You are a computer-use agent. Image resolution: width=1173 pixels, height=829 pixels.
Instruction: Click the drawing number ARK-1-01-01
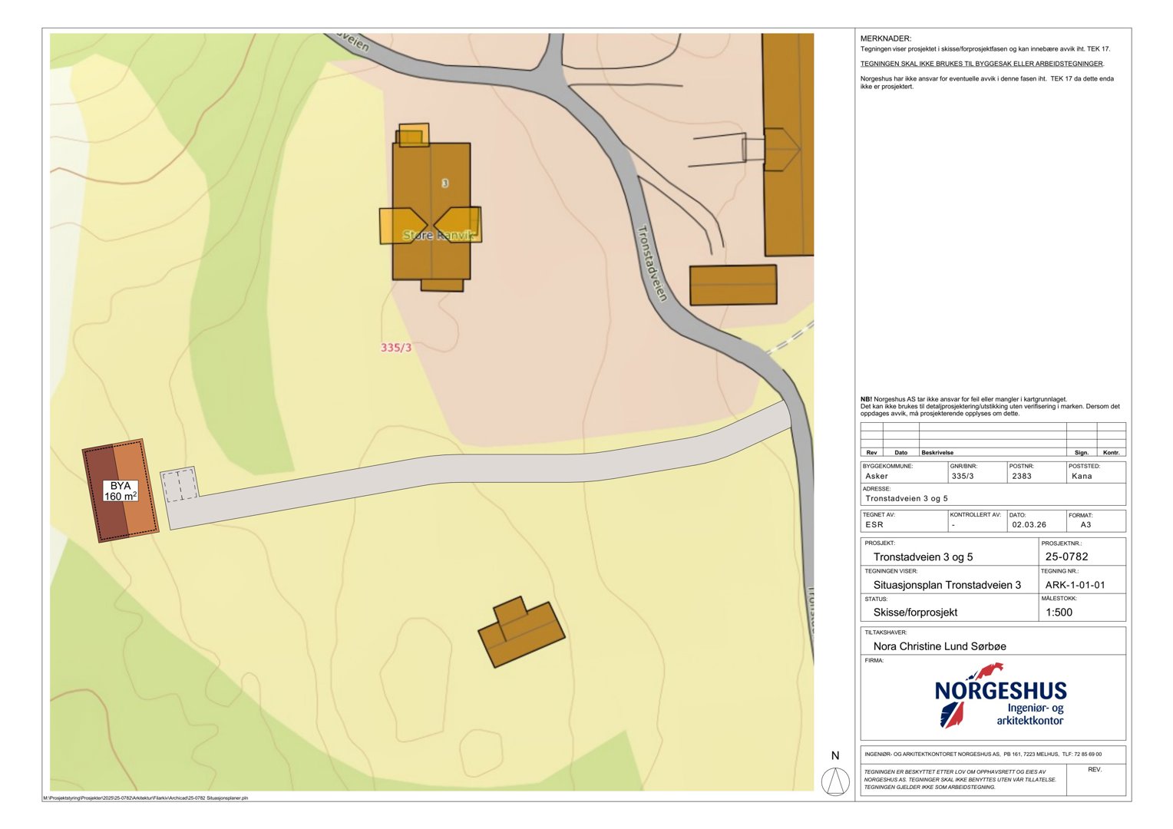1075,585
